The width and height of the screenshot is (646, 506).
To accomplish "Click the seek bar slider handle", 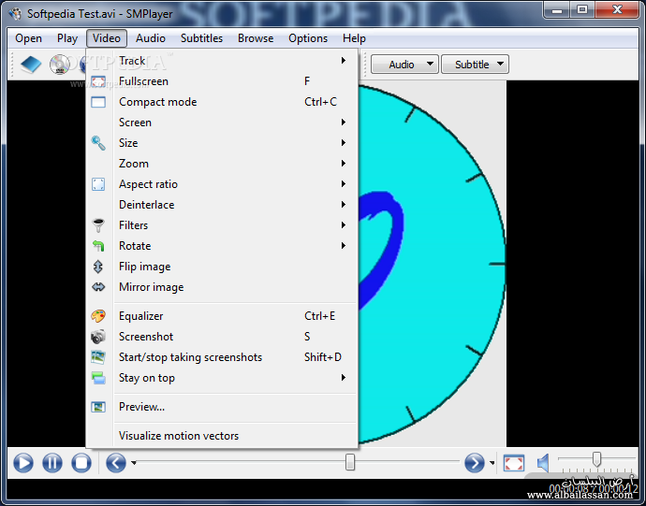I will point(350,462).
